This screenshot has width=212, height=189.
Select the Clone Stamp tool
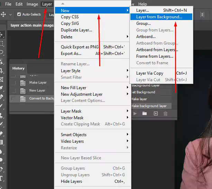tap(1, 115)
